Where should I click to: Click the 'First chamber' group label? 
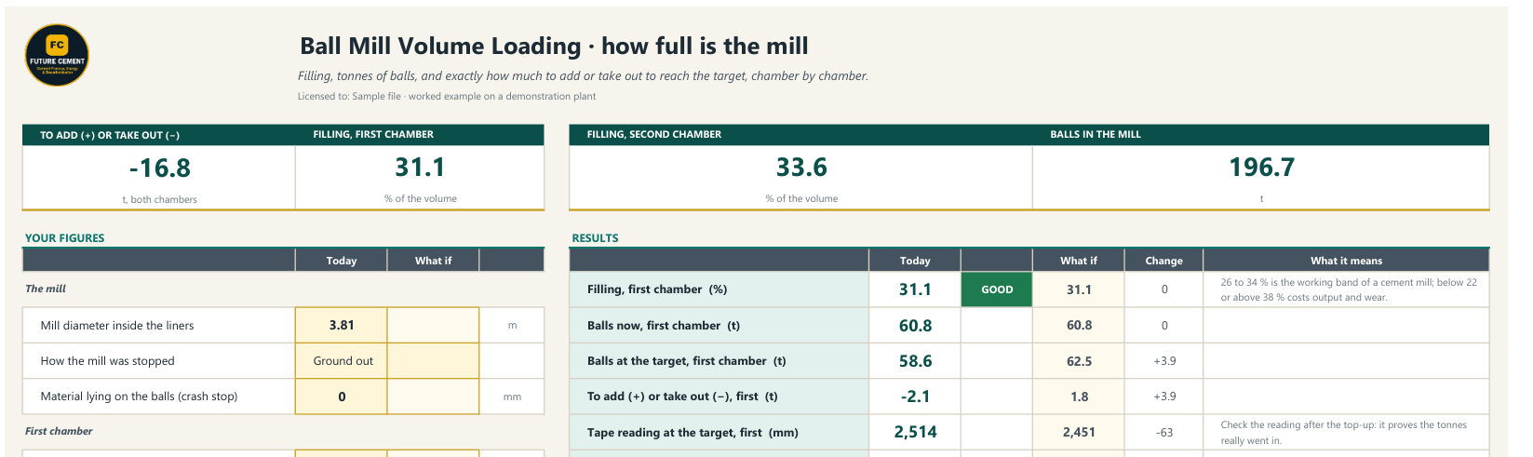coord(59,431)
